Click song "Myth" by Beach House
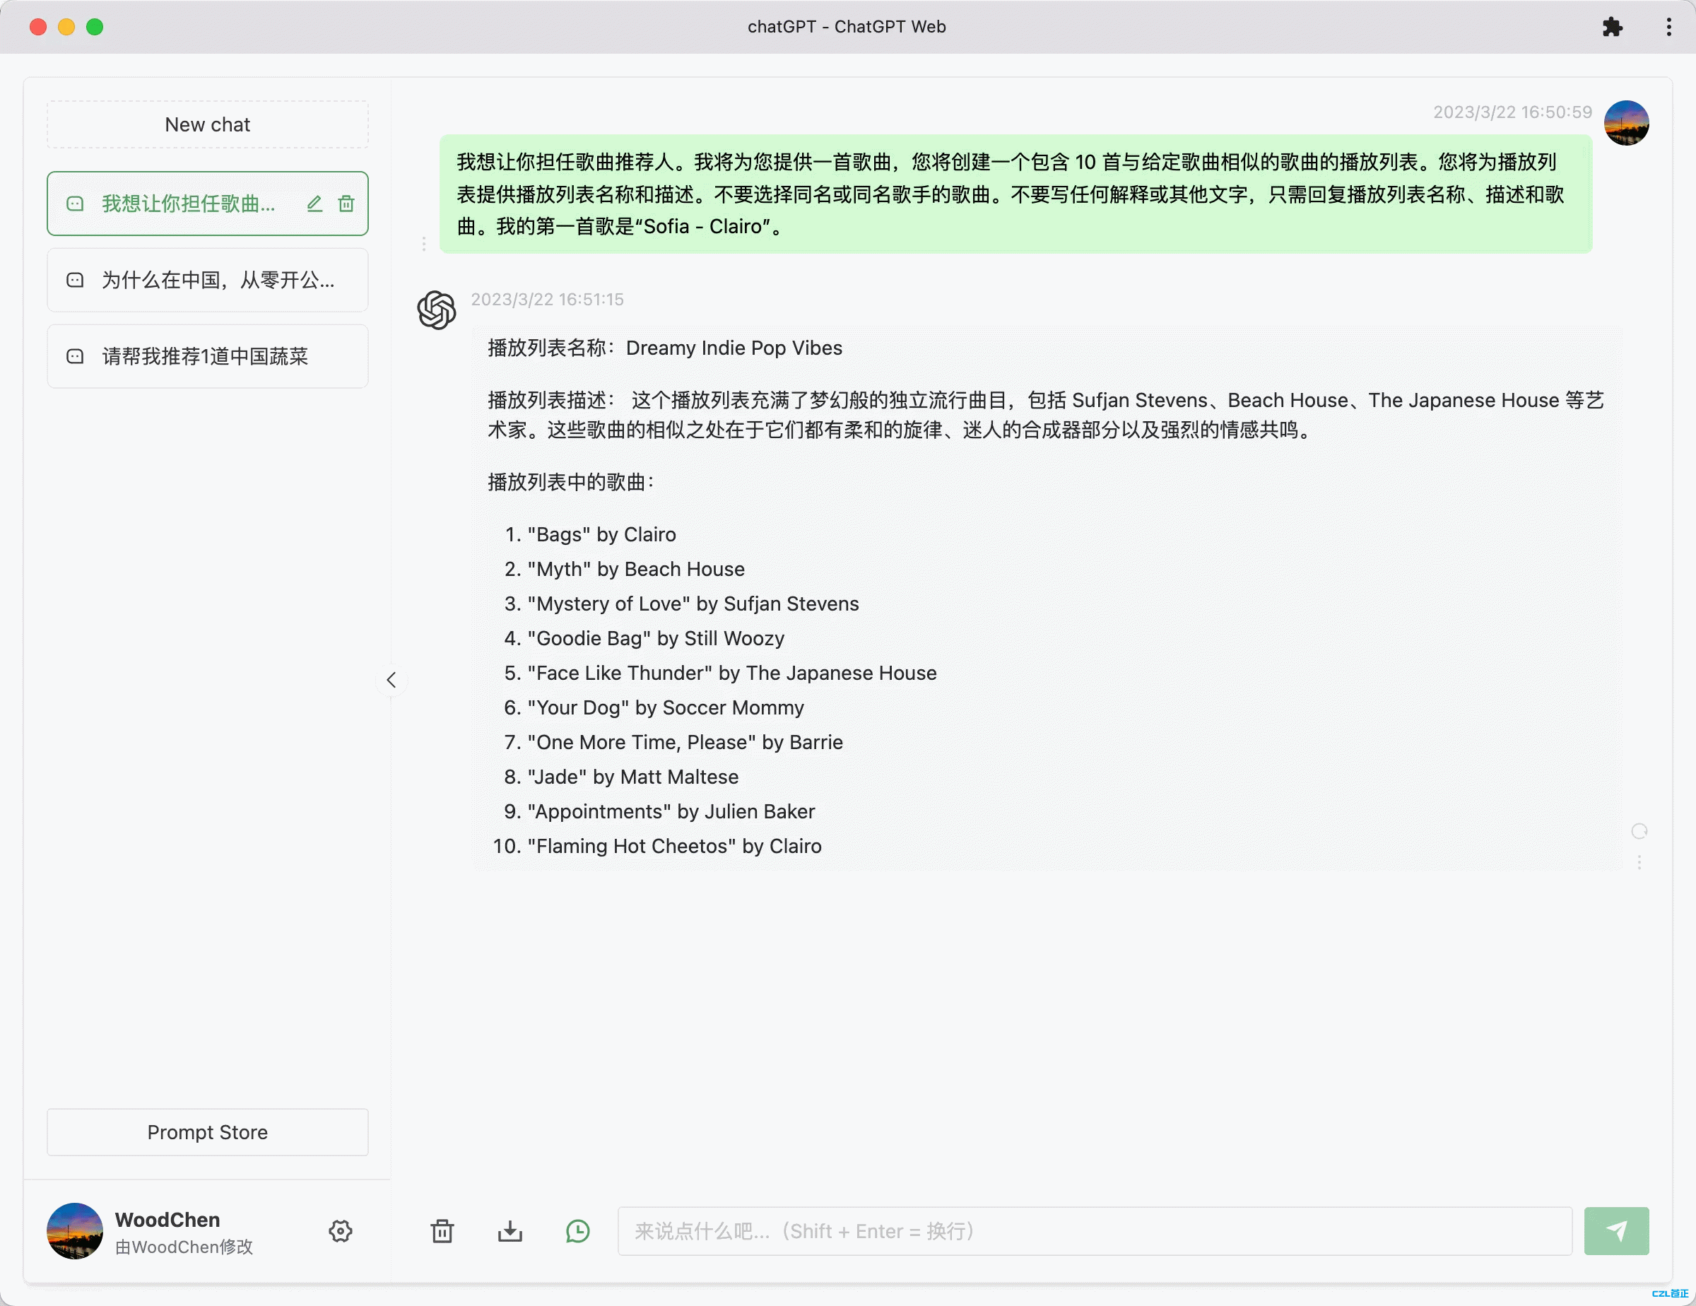This screenshot has width=1696, height=1306. 636,569
